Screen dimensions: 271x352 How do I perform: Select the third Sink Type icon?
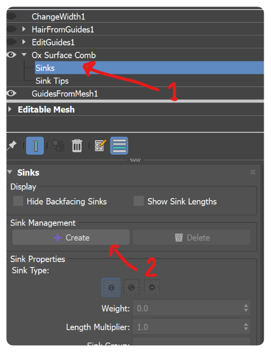point(152,287)
